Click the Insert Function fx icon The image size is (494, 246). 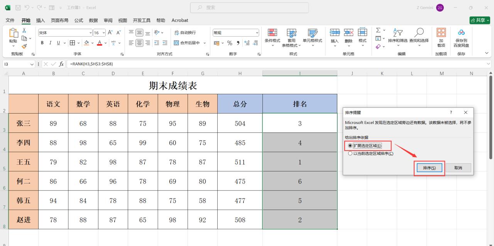point(61,64)
